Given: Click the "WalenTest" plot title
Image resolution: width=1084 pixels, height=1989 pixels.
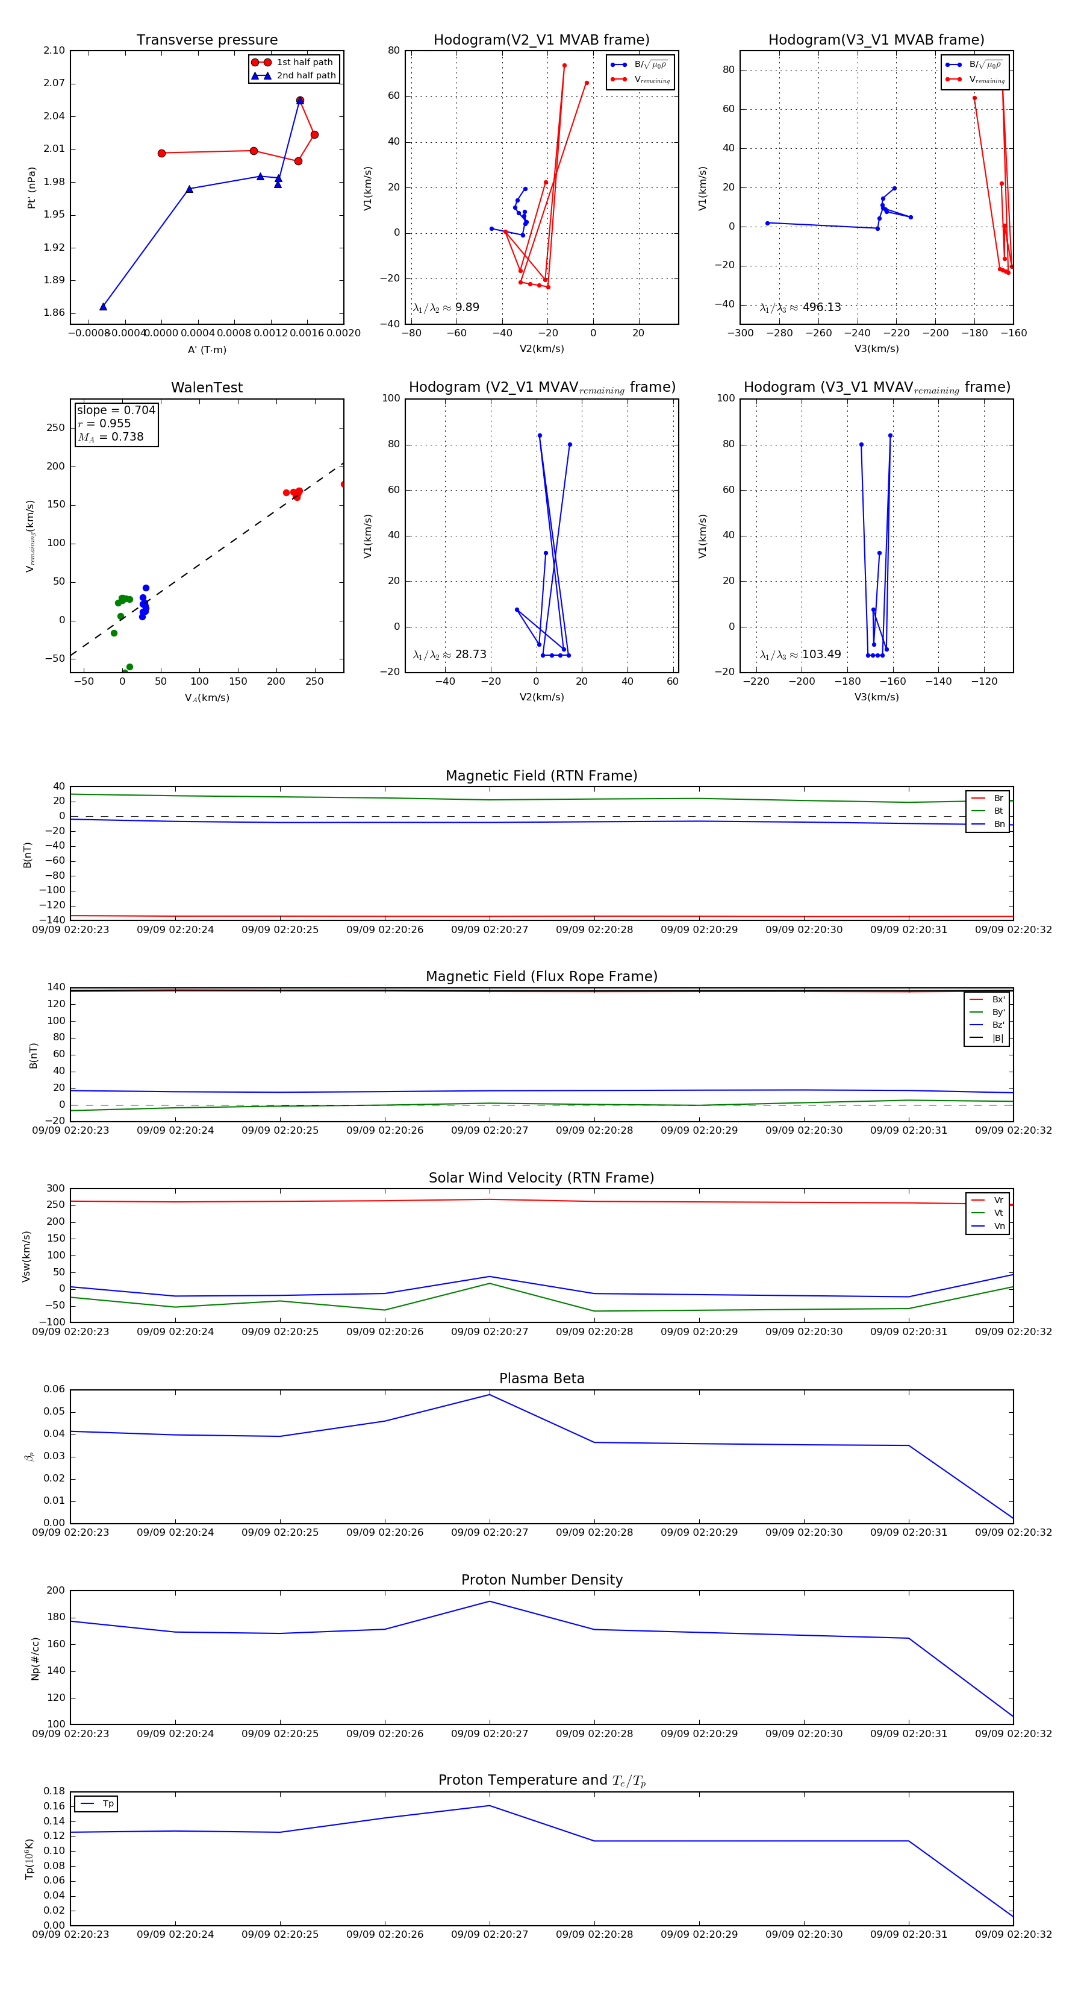Looking at the screenshot, I should click(x=207, y=388).
